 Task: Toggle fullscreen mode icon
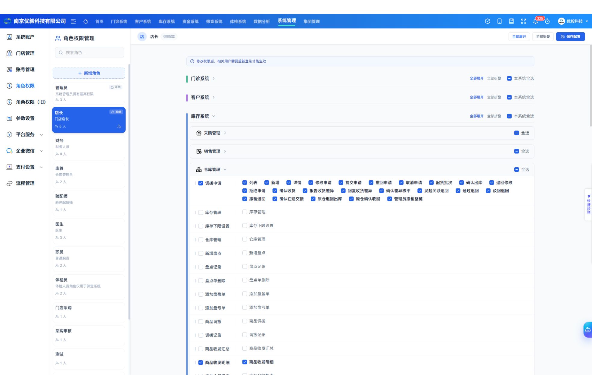click(523, 21)
